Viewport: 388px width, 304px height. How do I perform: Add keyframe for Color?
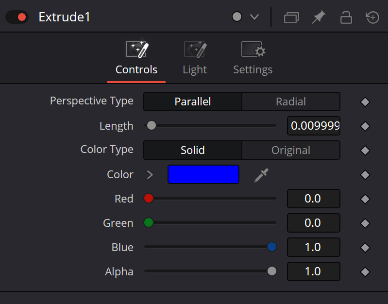(x=365, y=175)
